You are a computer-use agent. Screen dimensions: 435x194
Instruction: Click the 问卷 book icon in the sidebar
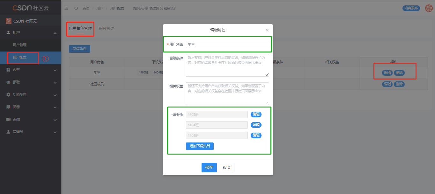pyautogui.click(x=9, y=107)
